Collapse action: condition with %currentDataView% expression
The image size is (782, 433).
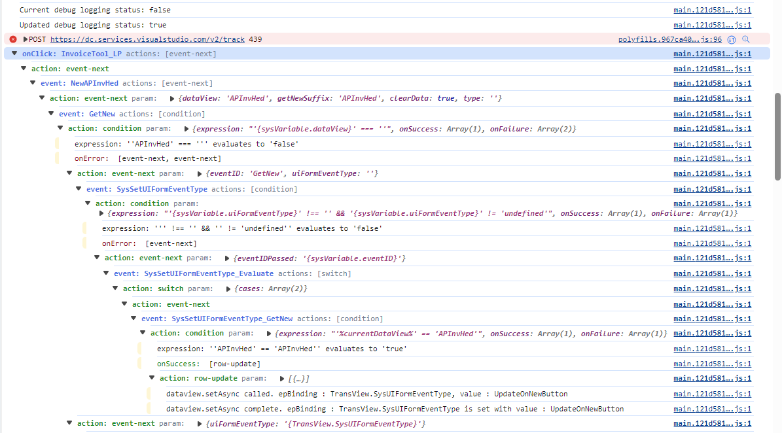pyautogui.click(x=143, y=332)
